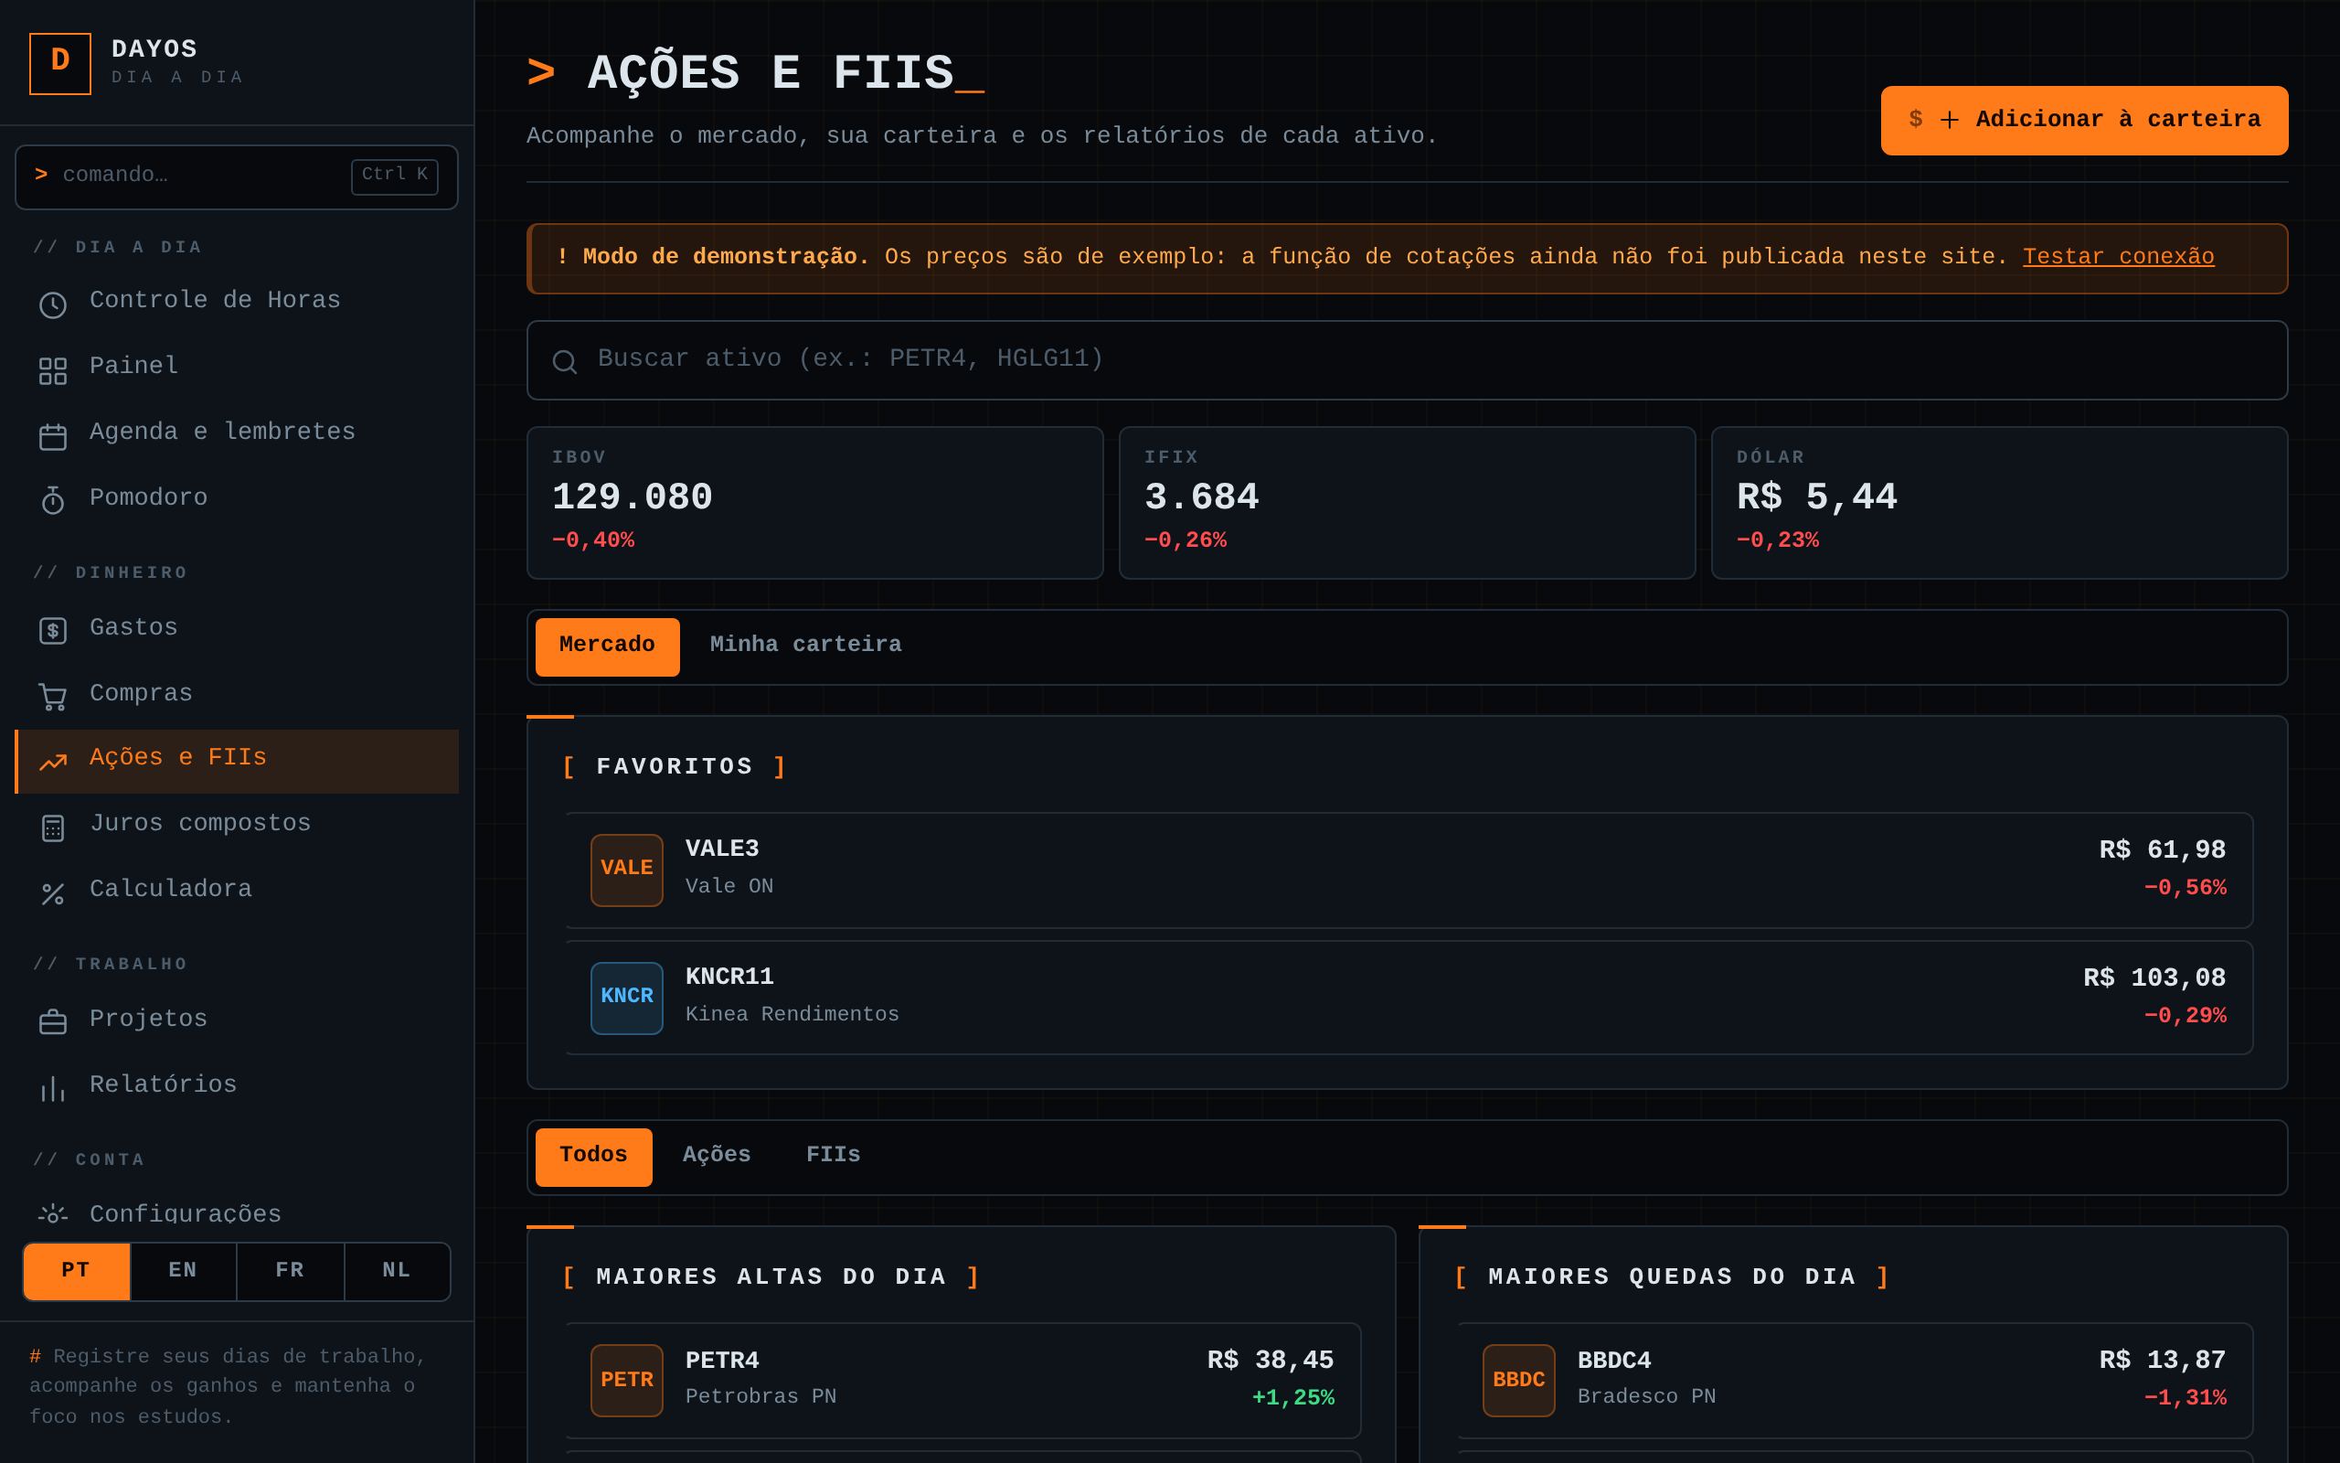Click the KNCR11 price R$ 103,08

point(2154,978)
